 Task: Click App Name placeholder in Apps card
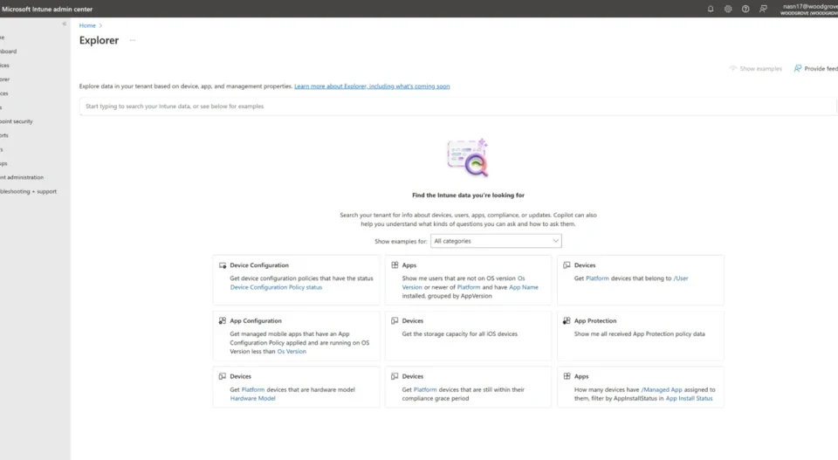pos(523,287)
